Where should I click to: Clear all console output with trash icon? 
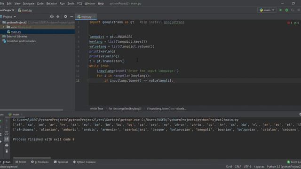(7, 151)
